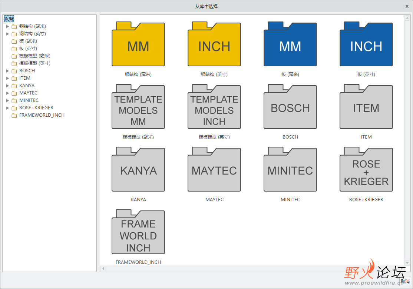The width and height of the screenshot is (413, 289).
Task: Click the horizontal scrollbar left arrow
Action: point(103,269)
